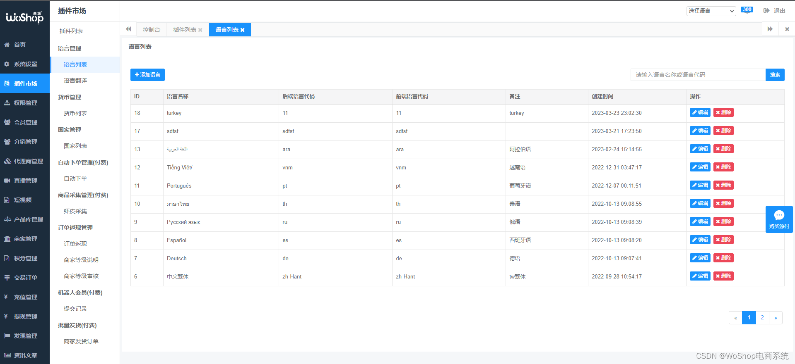Open 语言列表 submenu item
The image size is (795, 364).
pos(85,64)
